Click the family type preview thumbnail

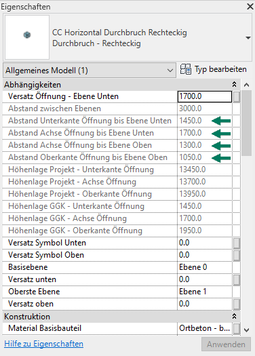point(27,37)
